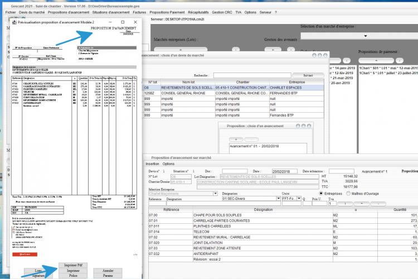Viewport: 418px width, 279px height.
Task: Open the Devis du marché menu
Action: point(32,12)
